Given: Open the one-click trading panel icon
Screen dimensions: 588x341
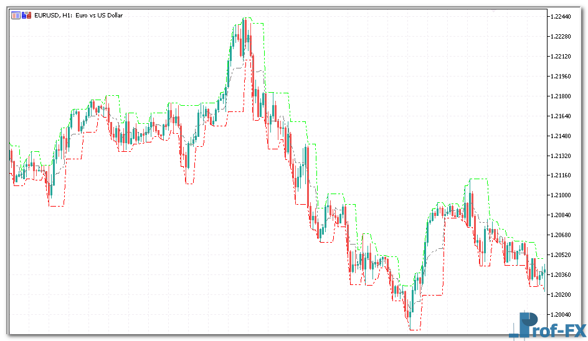Looking at the screenshot, I should 16,15.
